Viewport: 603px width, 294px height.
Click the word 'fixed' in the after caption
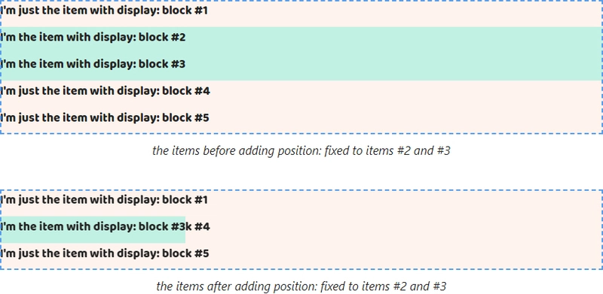(332, 286)
